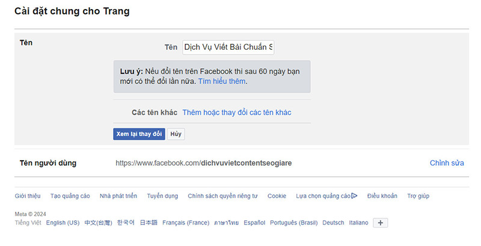Click the "Cookie" footer link
Viewport: 481px width, 246px height.
click(x=277, y=196)
